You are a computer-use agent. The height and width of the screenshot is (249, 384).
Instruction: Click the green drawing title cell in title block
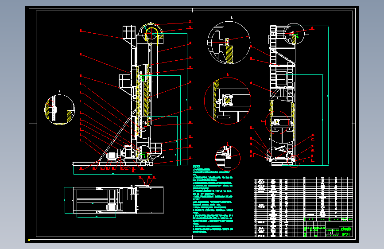346,229
